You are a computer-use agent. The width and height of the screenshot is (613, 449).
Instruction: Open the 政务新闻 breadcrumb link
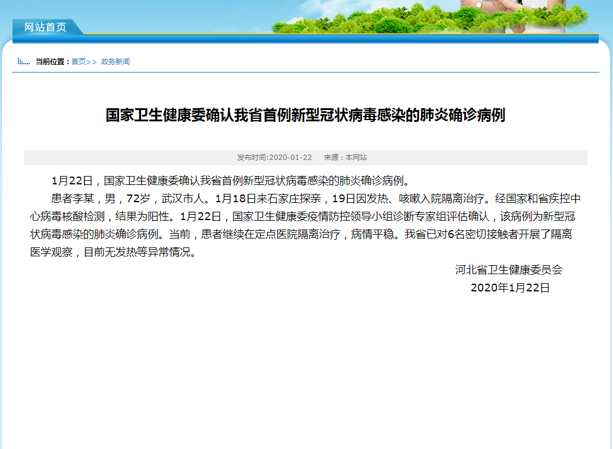(115, 62)
